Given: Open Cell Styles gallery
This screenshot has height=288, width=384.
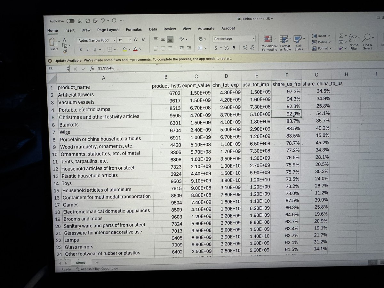Looking at the screenshot, I should 299,43.
